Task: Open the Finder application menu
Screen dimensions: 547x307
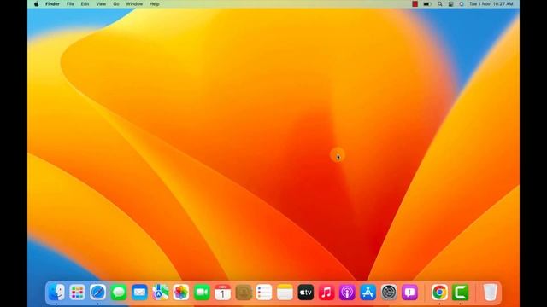Action: [x=52, y=3]
